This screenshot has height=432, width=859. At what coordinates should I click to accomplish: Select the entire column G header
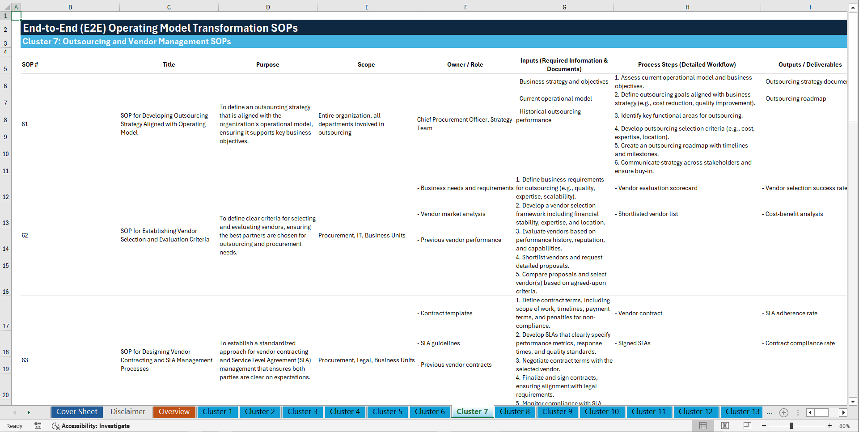[564, 7]
